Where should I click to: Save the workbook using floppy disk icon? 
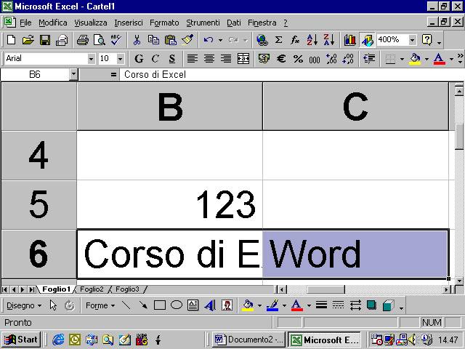point(45,40)
